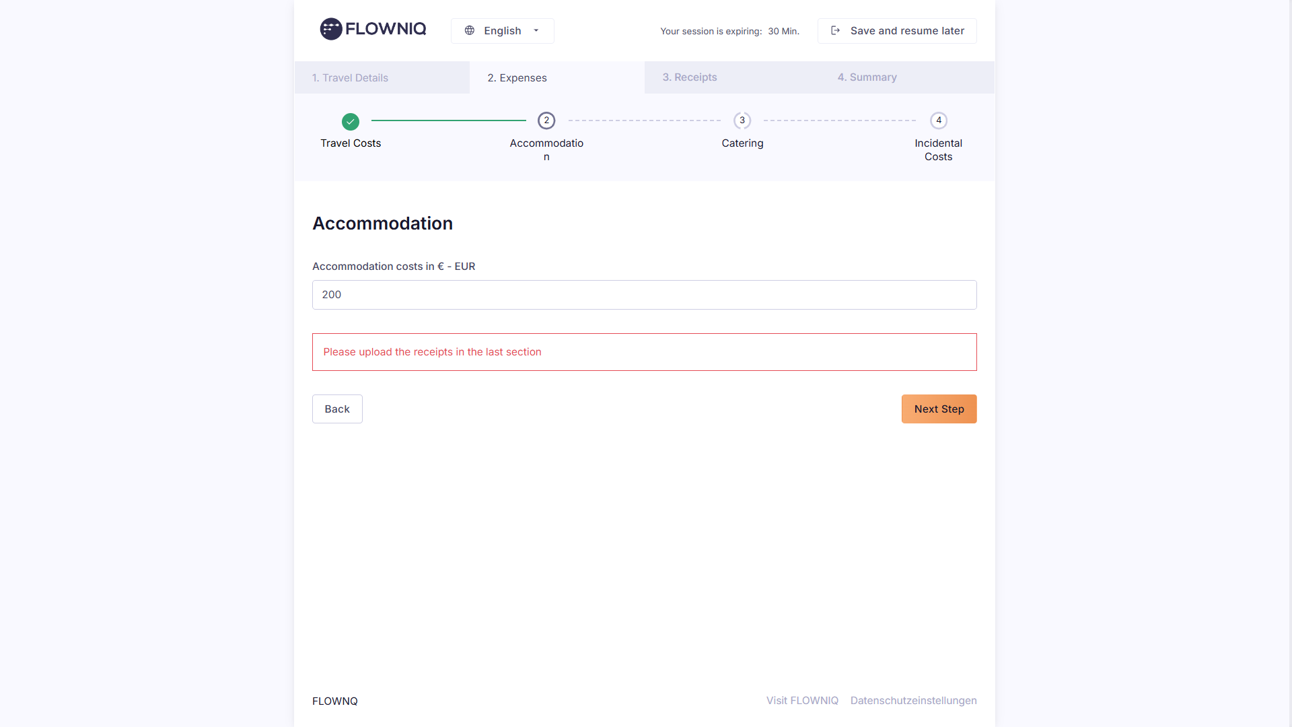Image resolution: width=1292 pixels, height=727 pixels.
Task: Click the save and exit icon
Action: pos(836,30)
